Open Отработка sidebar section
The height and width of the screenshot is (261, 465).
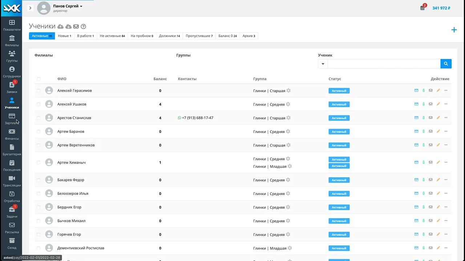pyautogui.click(x=12, y=197)
